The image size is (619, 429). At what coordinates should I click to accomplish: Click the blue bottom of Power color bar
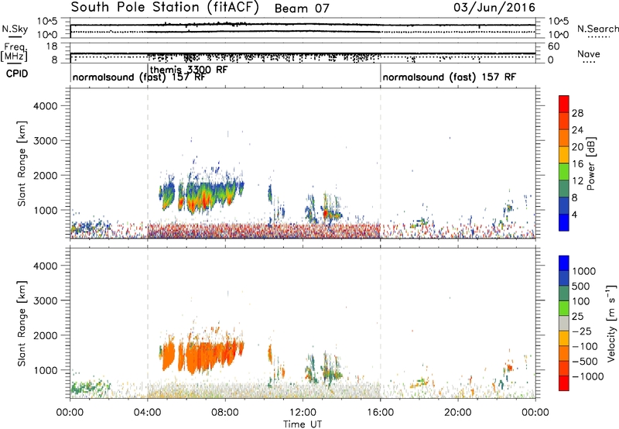tap(564, 222)
